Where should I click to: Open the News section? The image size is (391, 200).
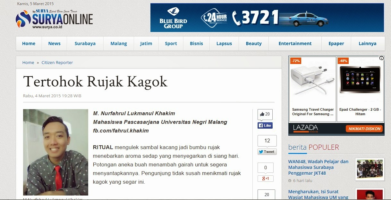(x=54, y=44)
